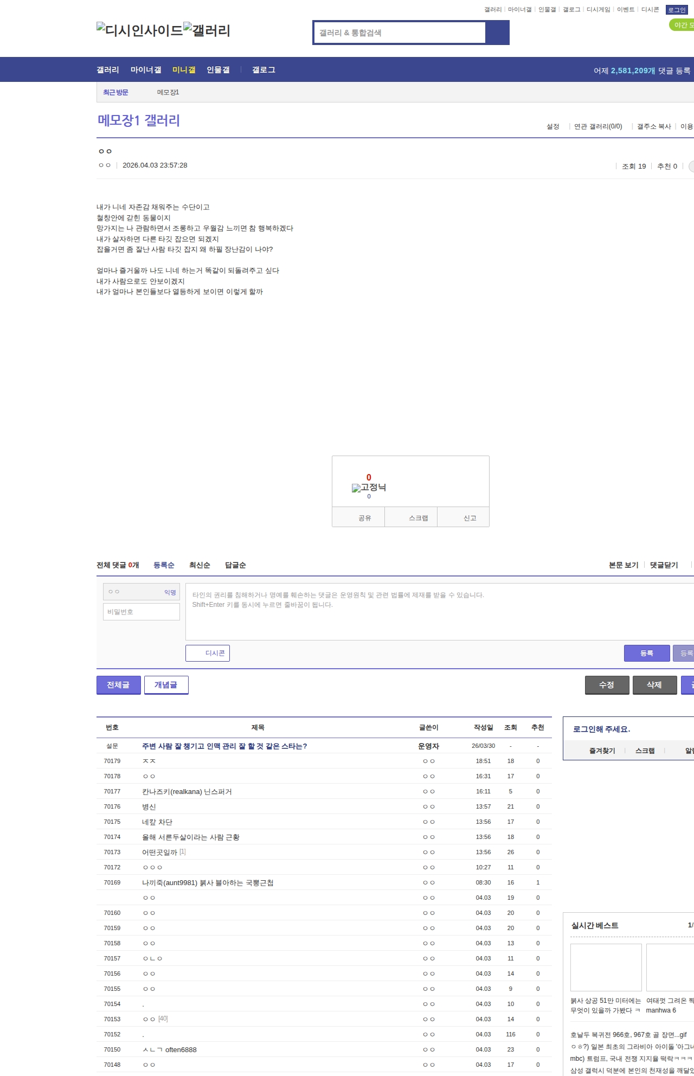Open post 올해 서른두살이라는 사람 근황
The image size is (694, 1076).
[x=191, y=837]
